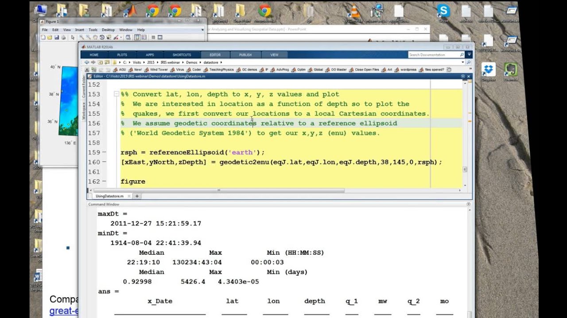Viewport: 567px width, 318px height.
Task: Switch to MATLAB SHORTCUTS tab
Action: point(182,55)
